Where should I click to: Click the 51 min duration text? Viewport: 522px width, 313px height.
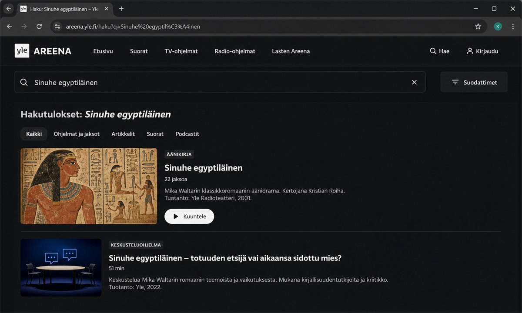(x=117, y=268)
